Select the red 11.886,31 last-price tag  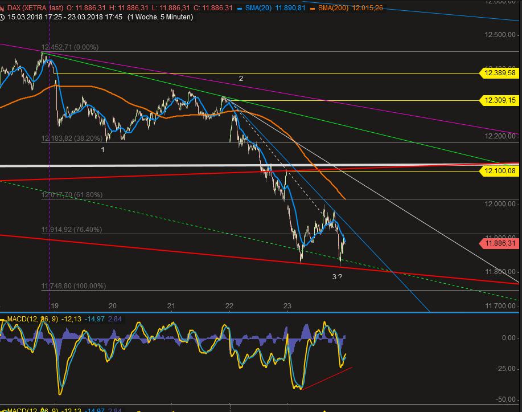[500, 243]
